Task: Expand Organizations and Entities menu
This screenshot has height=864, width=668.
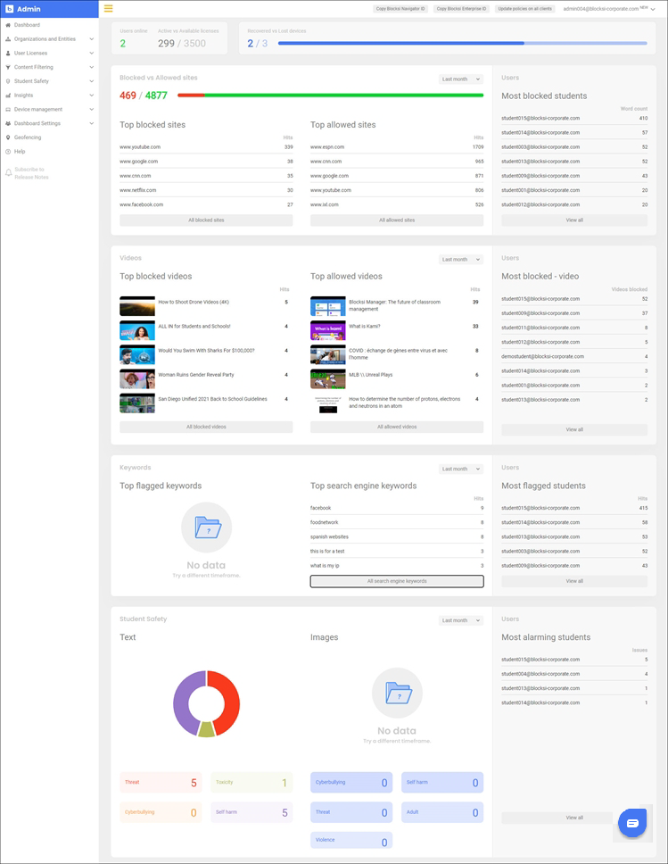Action: click(92, 39)
